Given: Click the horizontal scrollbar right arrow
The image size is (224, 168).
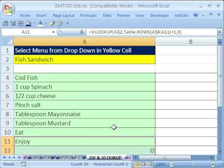Looking at the screenshot, I should pyautogui.click(x=211, y=158).
